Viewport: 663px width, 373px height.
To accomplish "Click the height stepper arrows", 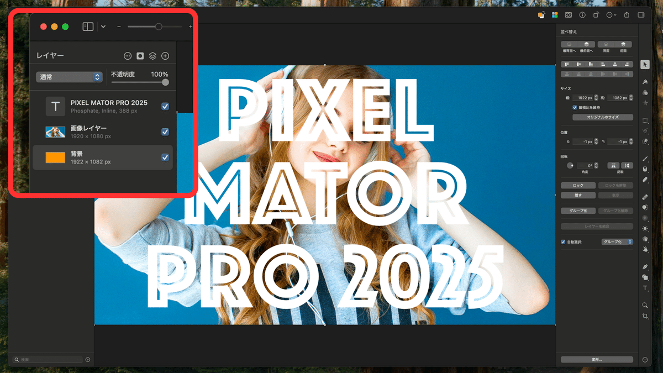I will [630, 97].
